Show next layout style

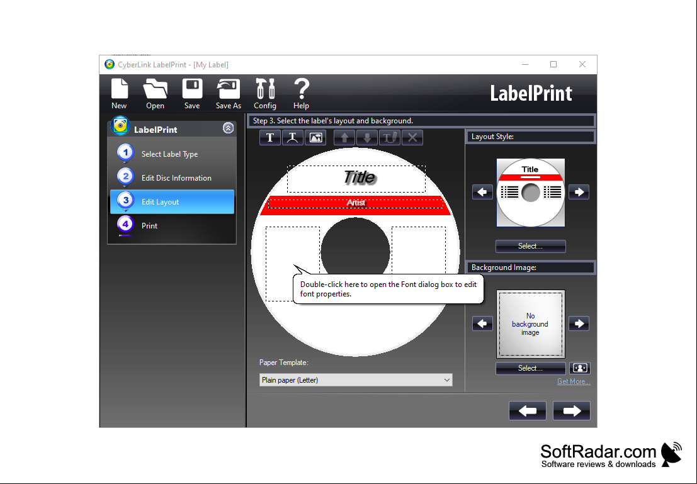579,192
